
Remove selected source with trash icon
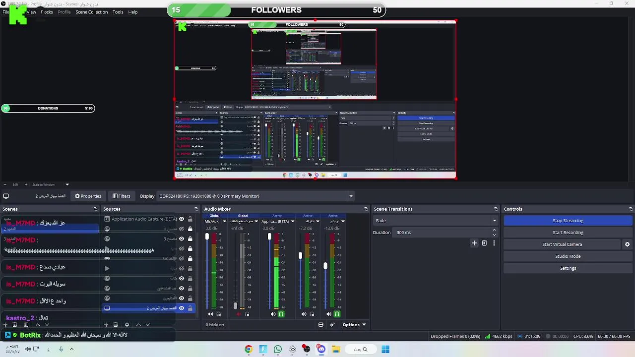click(116, 325)
